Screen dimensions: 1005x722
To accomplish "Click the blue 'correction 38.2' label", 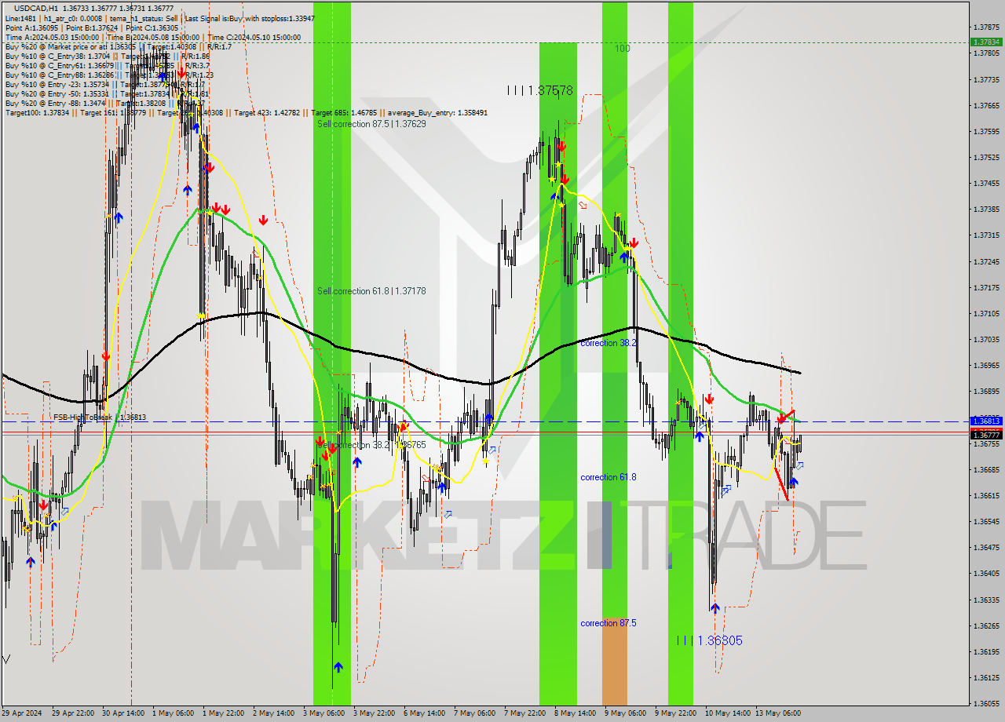I will click(608, 343).
